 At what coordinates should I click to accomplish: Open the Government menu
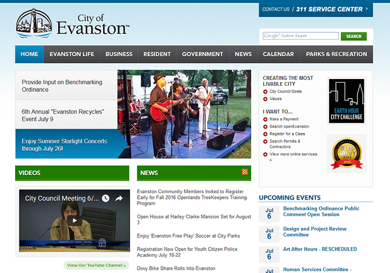202,54
